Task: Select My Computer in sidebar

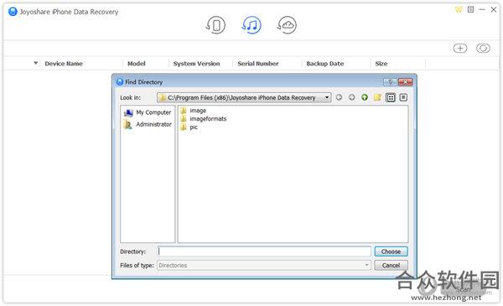Action: 148,112
